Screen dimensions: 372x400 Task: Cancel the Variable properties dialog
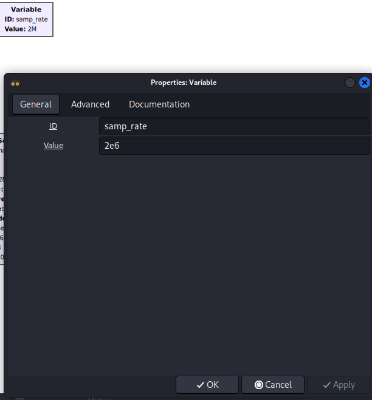(x=273, y=385)
